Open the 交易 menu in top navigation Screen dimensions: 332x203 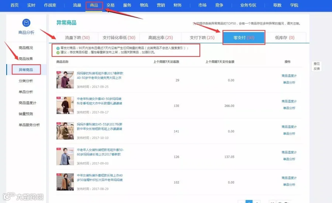[110, 5]
